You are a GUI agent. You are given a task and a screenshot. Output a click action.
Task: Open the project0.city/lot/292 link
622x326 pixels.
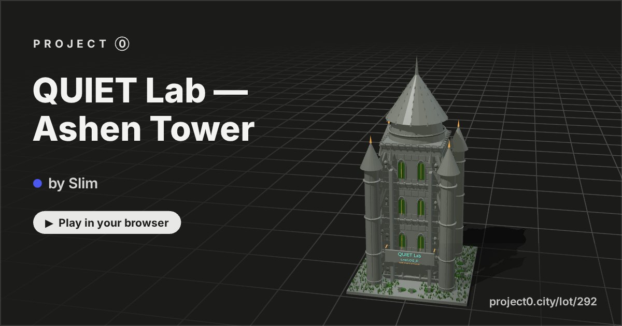coord(543,302)
